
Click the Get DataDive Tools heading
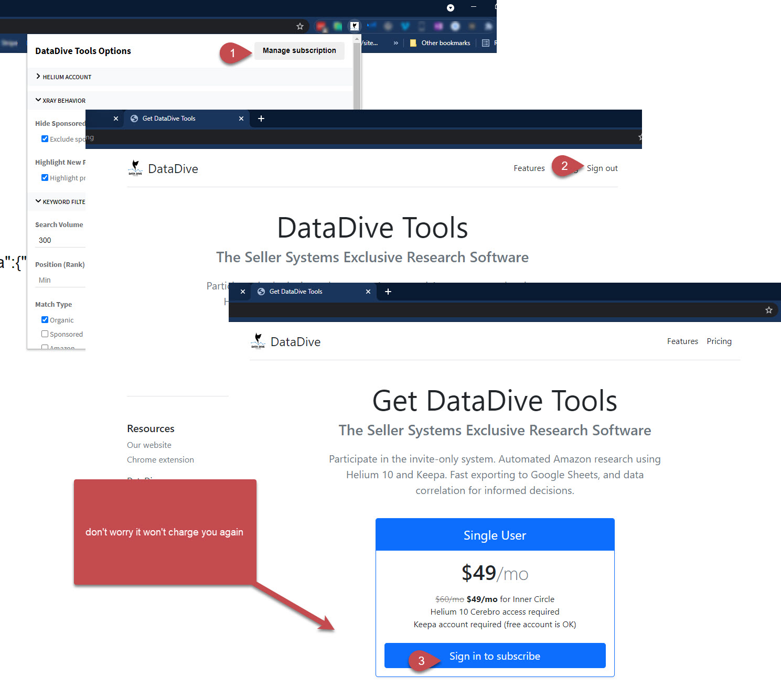[x=495, y=401]
